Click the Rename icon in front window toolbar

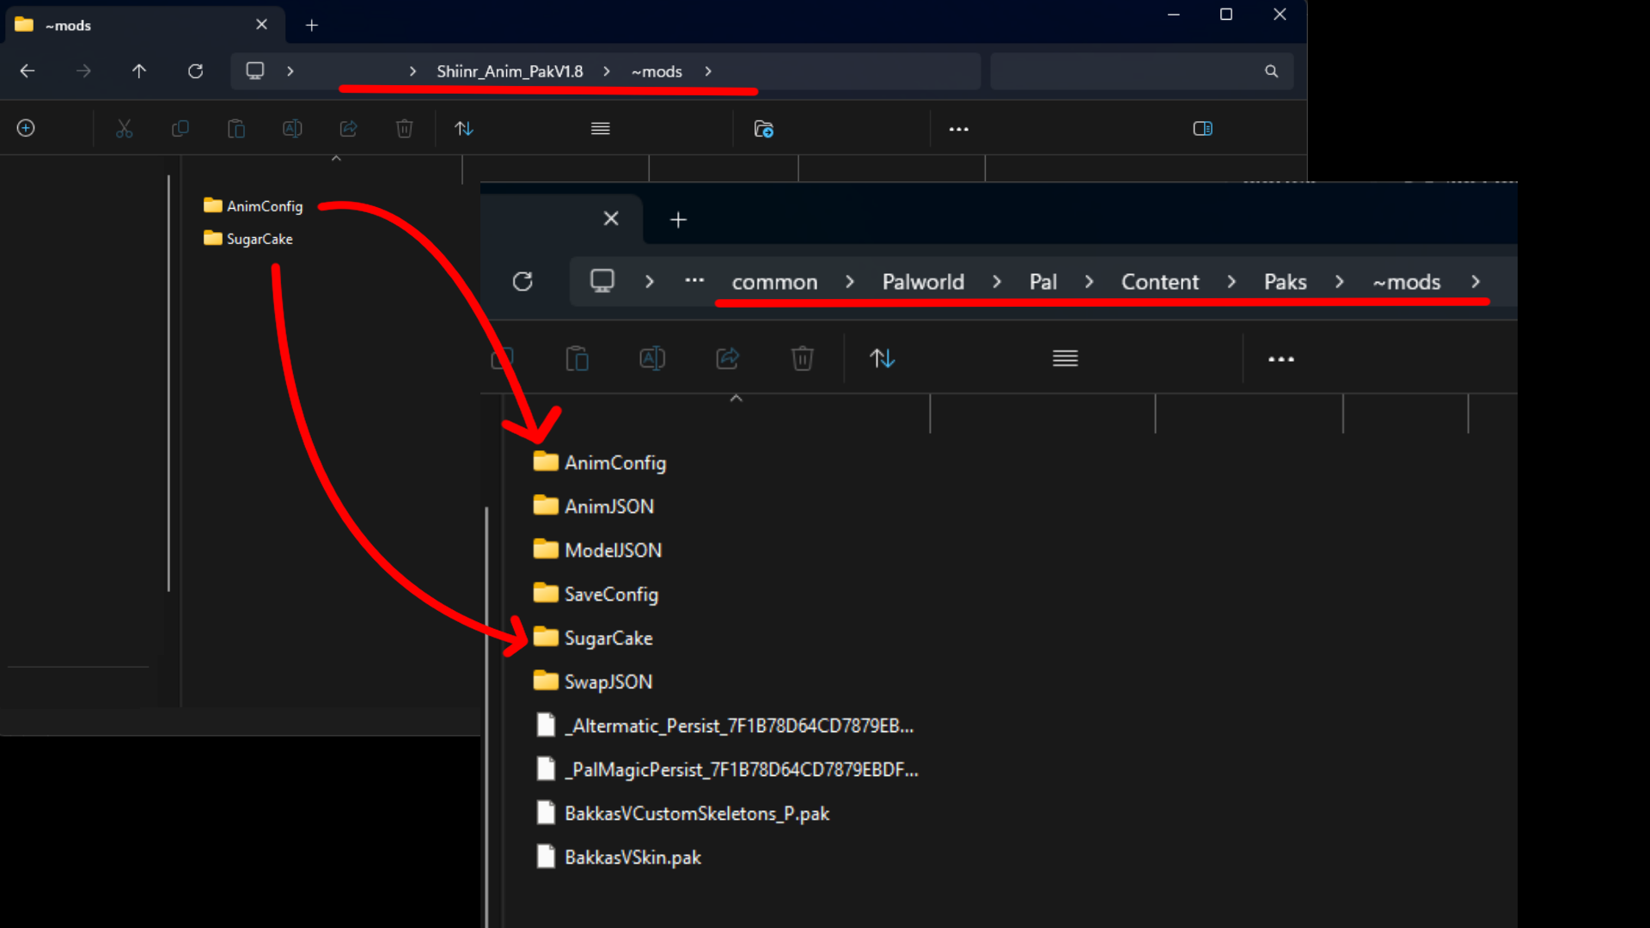[x=652, y=358]
